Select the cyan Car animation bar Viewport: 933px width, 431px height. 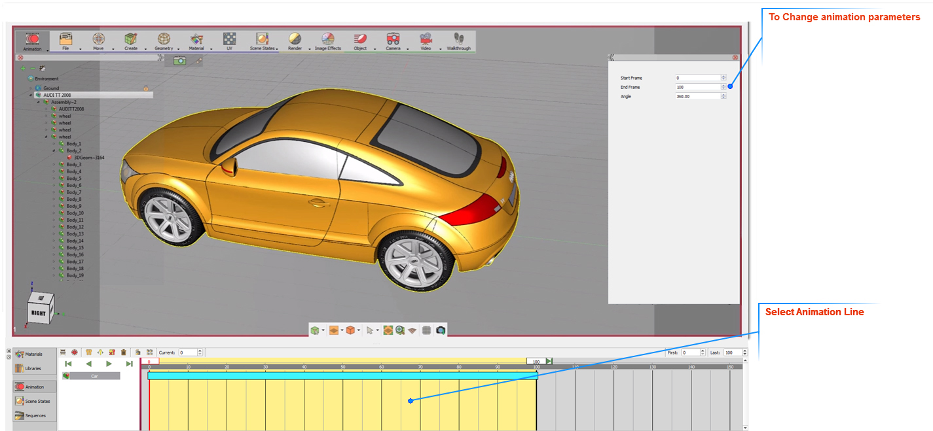[342, 375]
